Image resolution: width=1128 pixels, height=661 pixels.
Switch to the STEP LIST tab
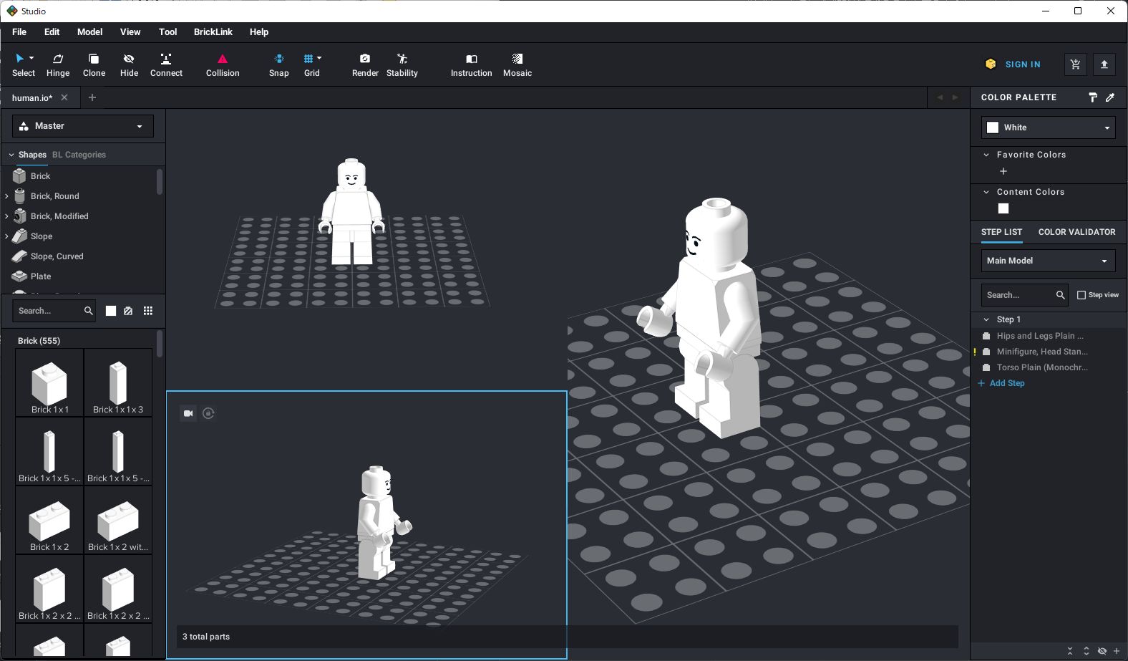[1001, 232]
